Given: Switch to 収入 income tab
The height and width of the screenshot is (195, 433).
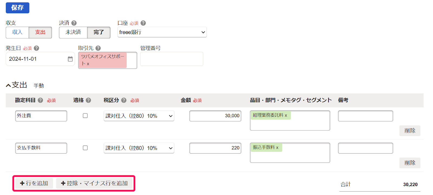Looking at the screenshot, I should 17,32.
